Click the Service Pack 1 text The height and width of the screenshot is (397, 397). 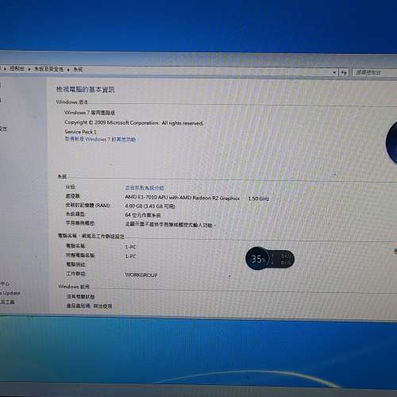point(80,132)
